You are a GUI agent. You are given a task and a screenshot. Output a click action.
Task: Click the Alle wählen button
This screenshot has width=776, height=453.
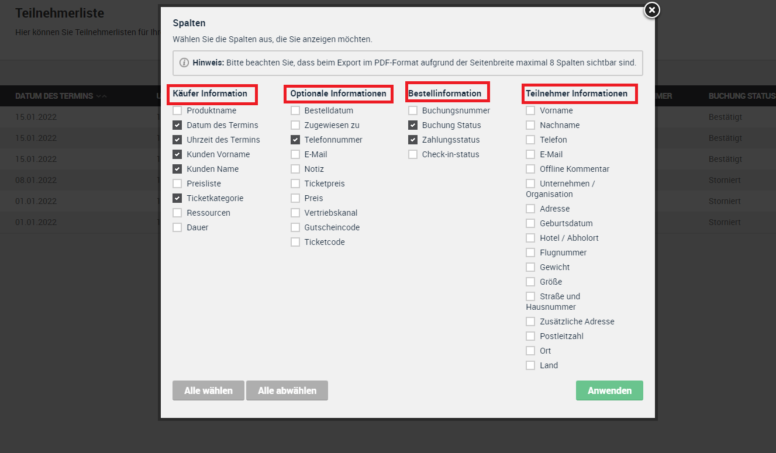[208, 390]
